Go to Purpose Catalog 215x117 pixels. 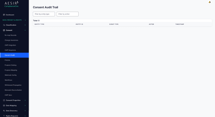coord(11,65)
